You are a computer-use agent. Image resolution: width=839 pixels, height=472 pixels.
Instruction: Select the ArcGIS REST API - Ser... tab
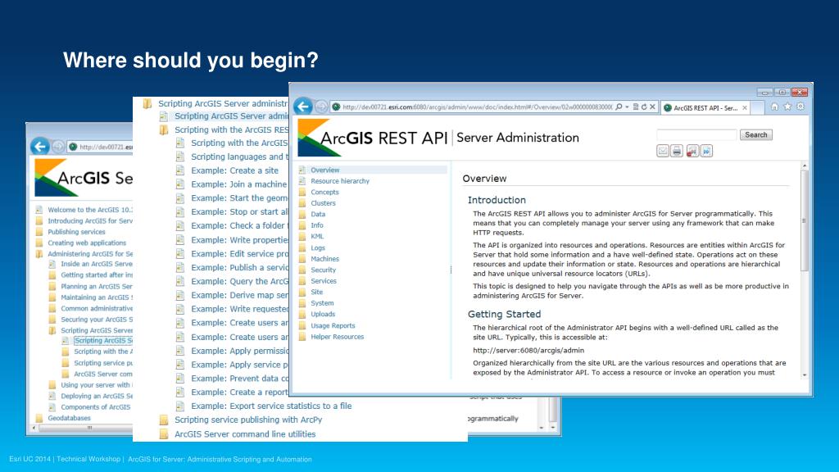pyautogui.click(x=705, y=108)
